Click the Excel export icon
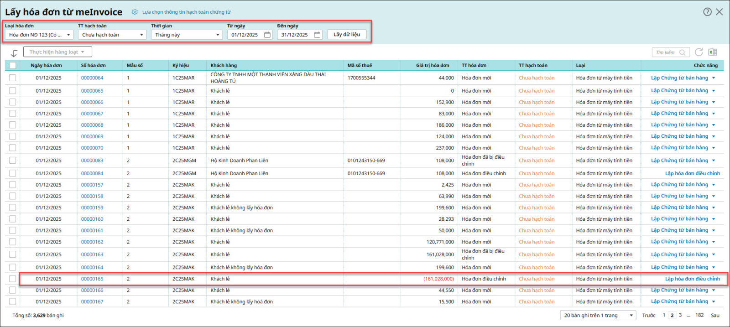730x327 pixels. coord(713,52)
